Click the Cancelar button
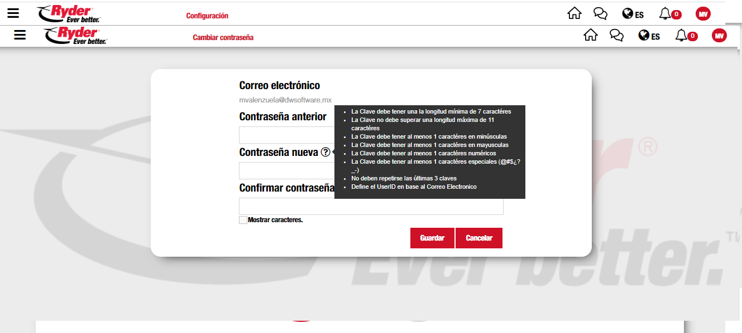The width and height of the screenshot is (742, 333). click(479, 238)
